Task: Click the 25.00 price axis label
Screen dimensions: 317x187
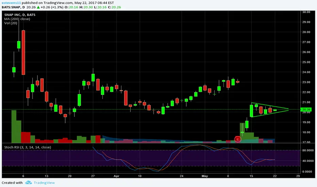Action: tap(306, 62)
